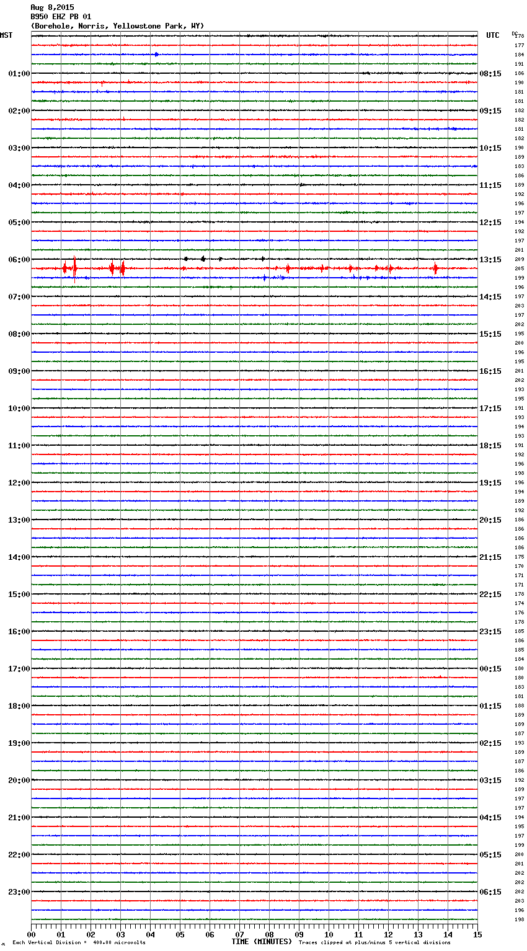The width and height of the screenshot is (527, 951).
Task: Click the date heading 'Aug 8,2015'
Action: tap(52, 7)
